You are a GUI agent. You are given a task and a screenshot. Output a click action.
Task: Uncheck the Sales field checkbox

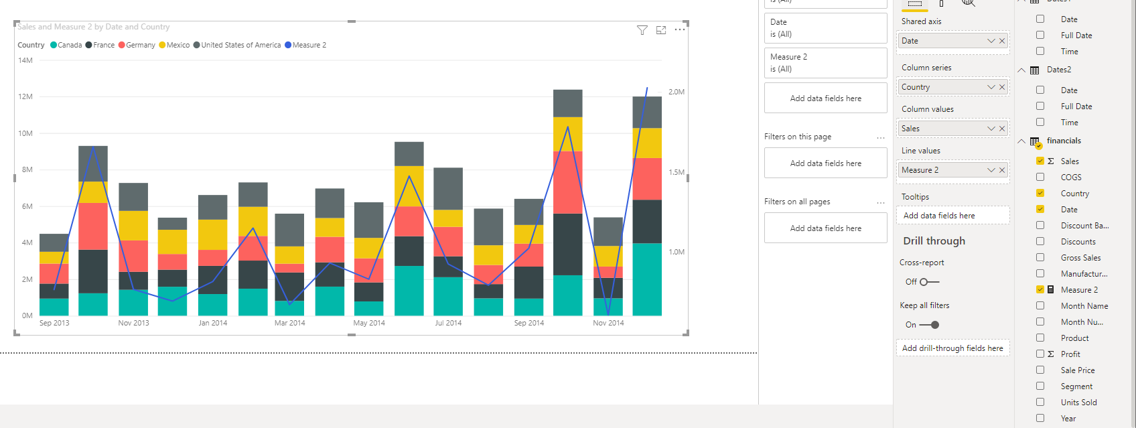pyautogui.click(x=1040, y=161)
